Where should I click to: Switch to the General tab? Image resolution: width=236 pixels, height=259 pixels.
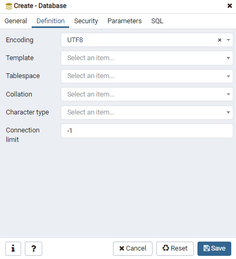(16, 21)
